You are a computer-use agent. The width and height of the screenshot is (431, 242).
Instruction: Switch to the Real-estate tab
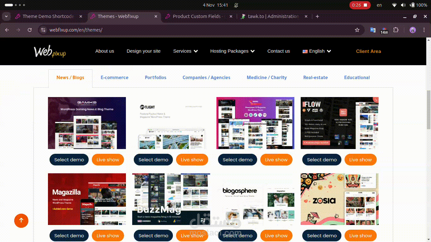tap(316, 78)
